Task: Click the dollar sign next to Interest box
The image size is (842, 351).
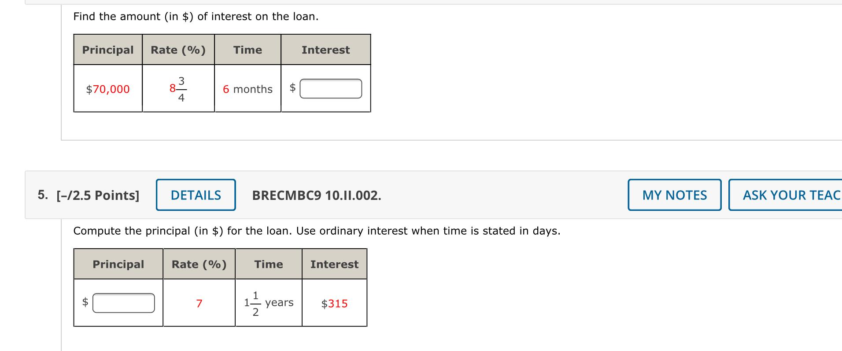Action: (292, 89)
